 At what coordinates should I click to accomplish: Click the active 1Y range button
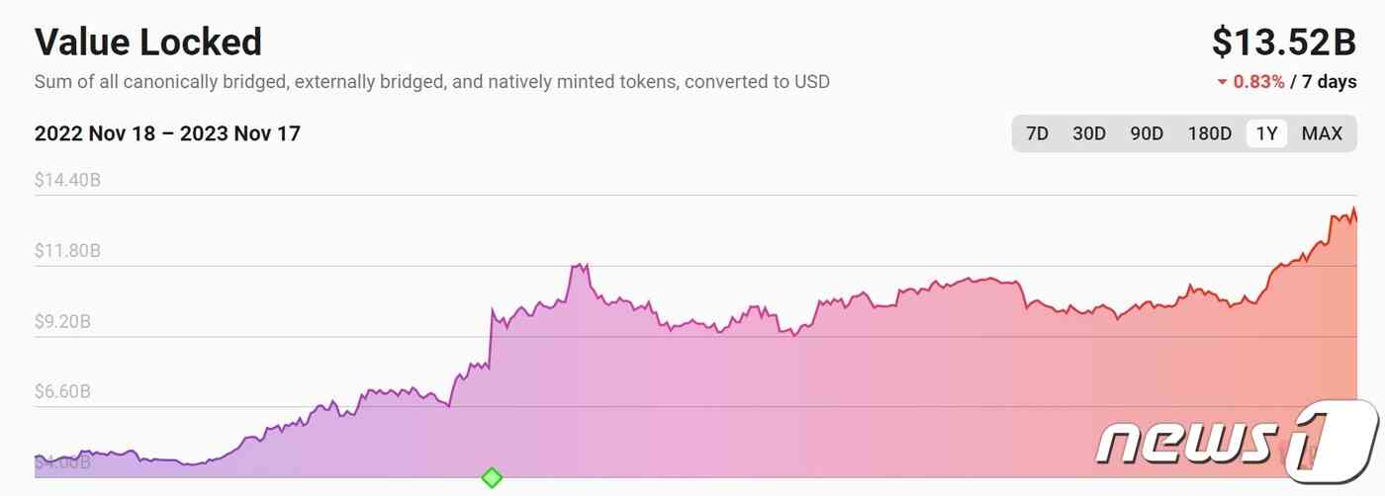(x=1266, y=133)
